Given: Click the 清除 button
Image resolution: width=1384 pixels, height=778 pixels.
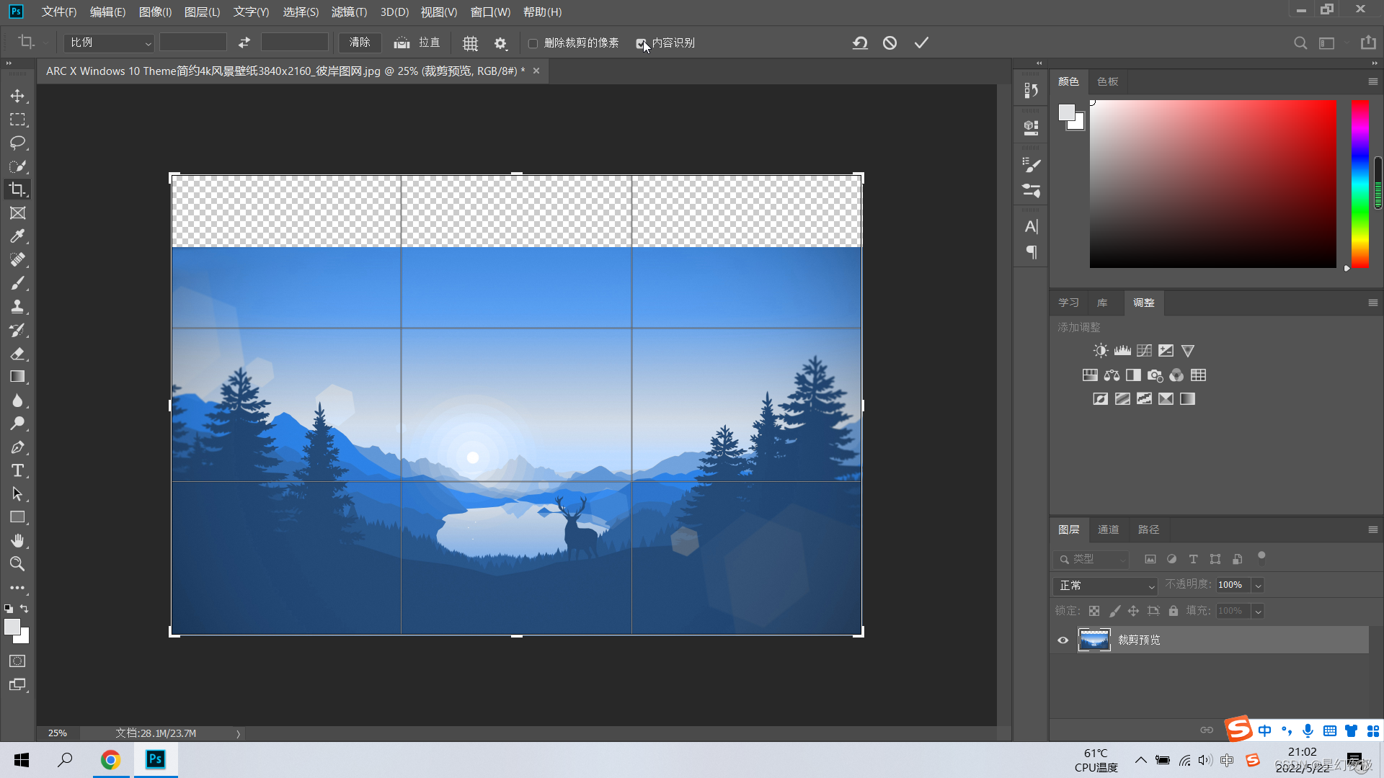Looking at the screenshot, I should [x=360, y=43].
